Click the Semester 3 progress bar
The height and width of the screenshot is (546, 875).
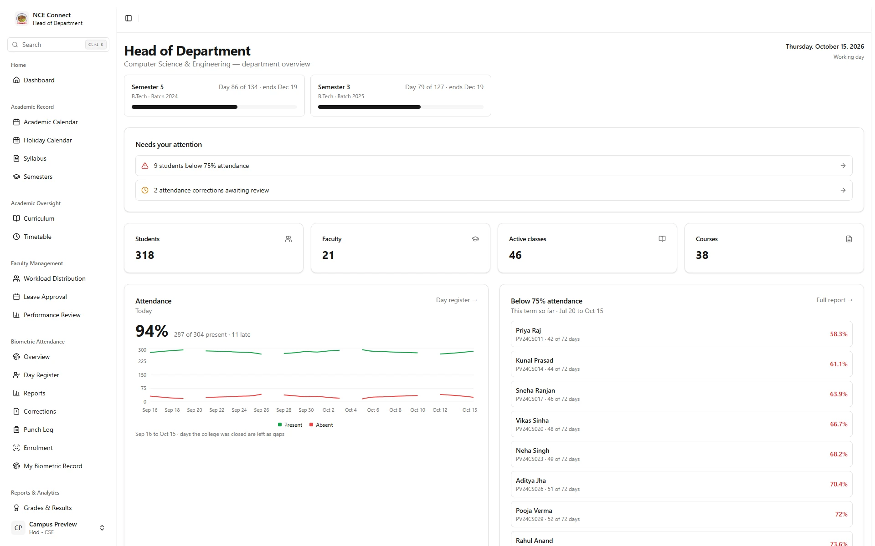click(x=401, y=107)
